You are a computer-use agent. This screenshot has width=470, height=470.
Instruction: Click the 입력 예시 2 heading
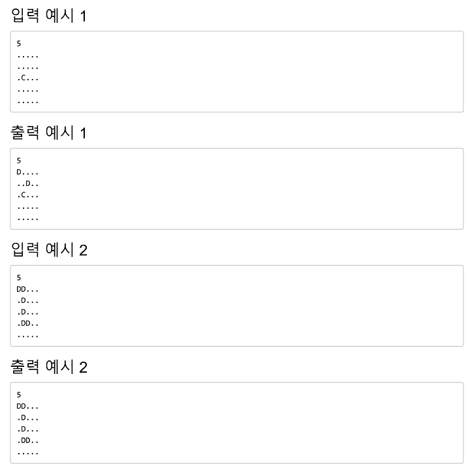pos(49,249)
